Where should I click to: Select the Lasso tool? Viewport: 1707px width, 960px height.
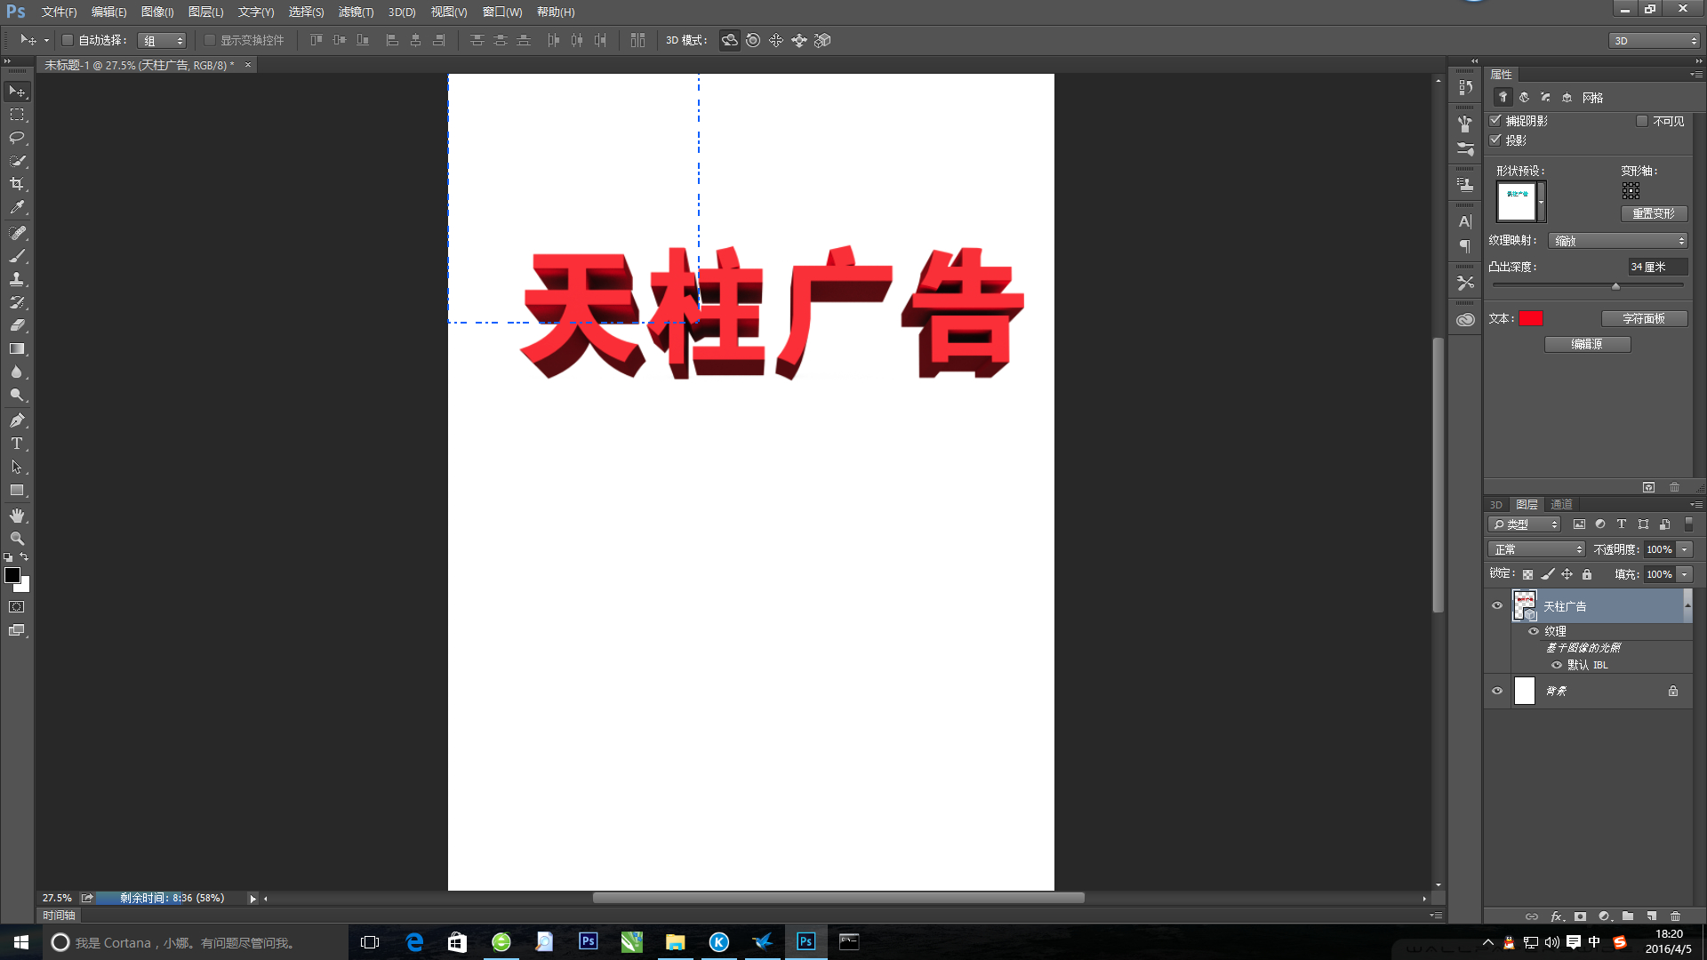coord(17,138)
